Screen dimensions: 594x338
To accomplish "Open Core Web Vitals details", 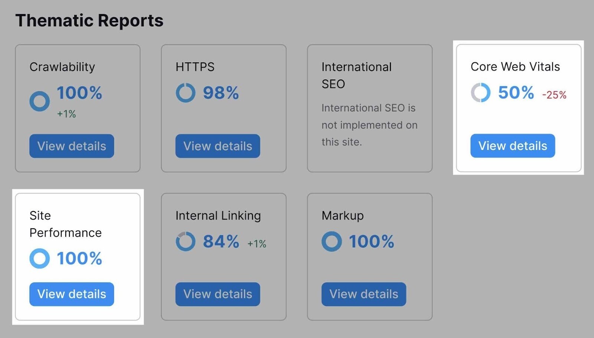I will click(x=512, y=146).
